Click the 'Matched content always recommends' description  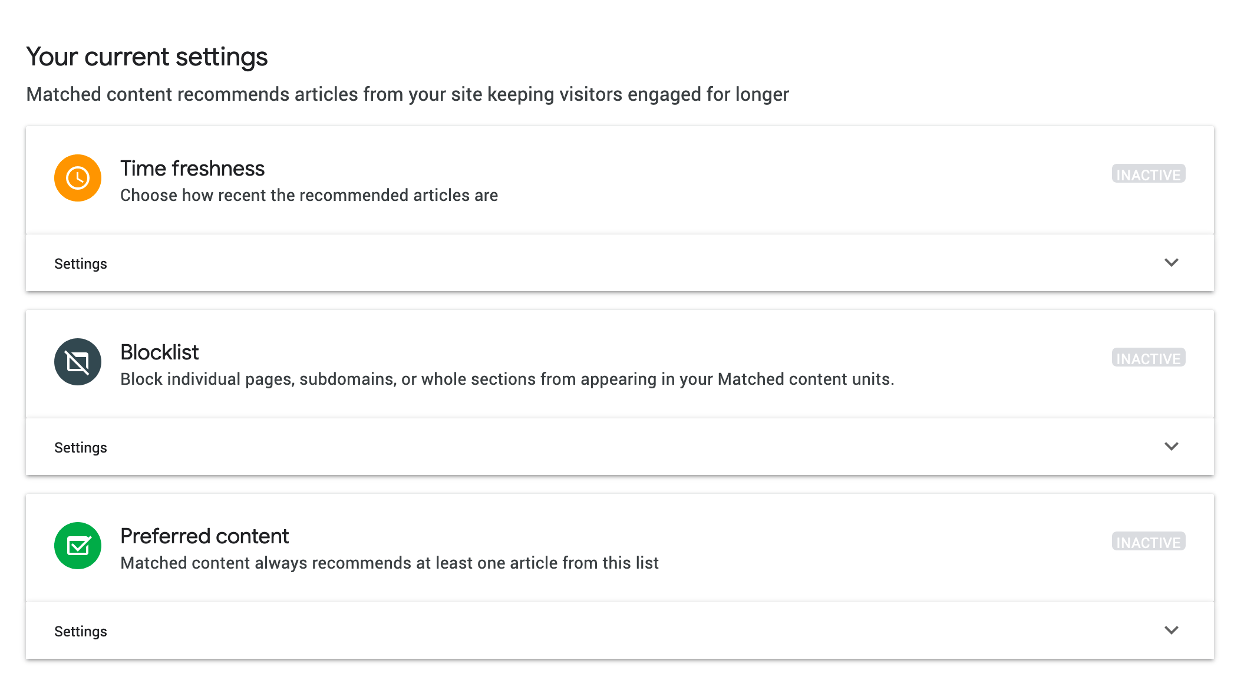tap(389, 563)
